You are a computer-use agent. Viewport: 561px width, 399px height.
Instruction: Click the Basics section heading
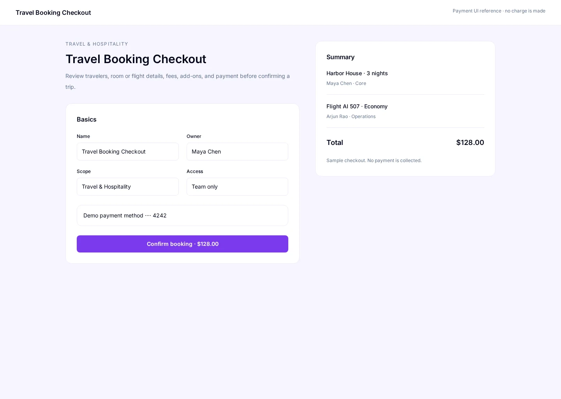(x=86, y=120)
